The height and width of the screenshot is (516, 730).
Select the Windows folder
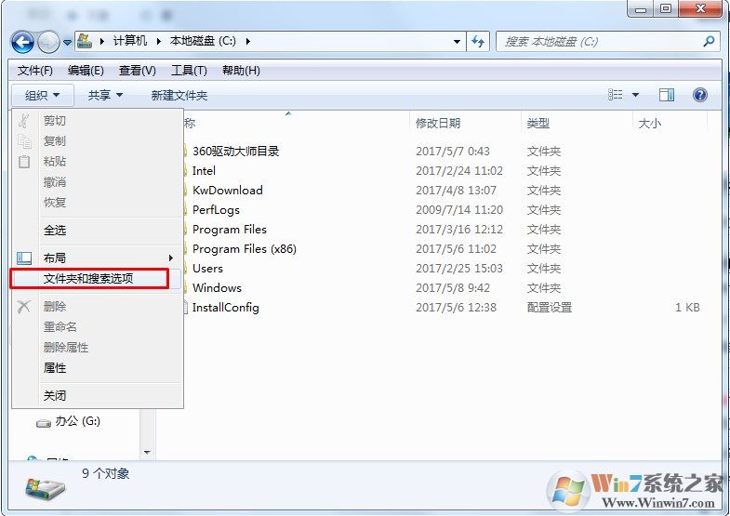pos(217,288)
